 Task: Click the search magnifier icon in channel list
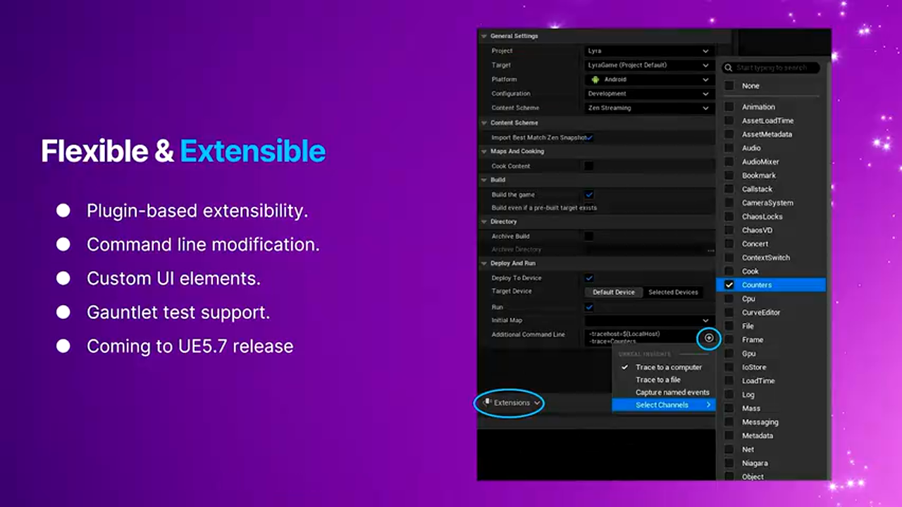[729, 68]
